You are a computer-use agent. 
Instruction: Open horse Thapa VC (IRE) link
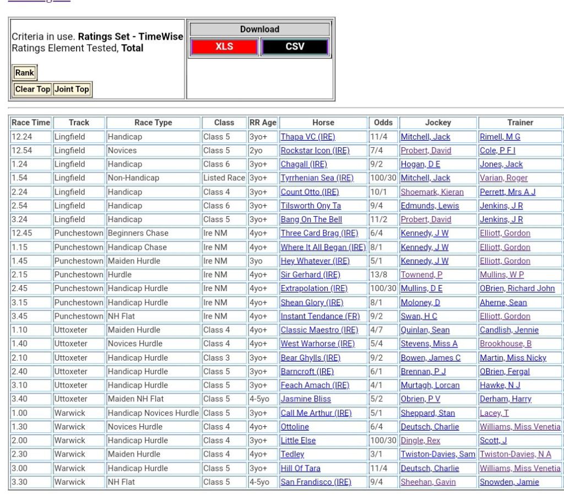pyautogui.click(x=307, y=137)
